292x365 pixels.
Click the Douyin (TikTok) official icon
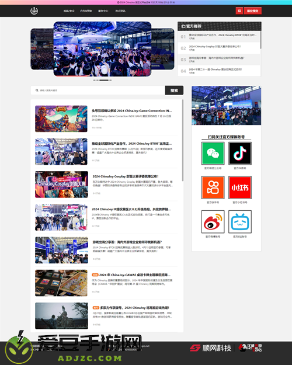pos(240,154)
